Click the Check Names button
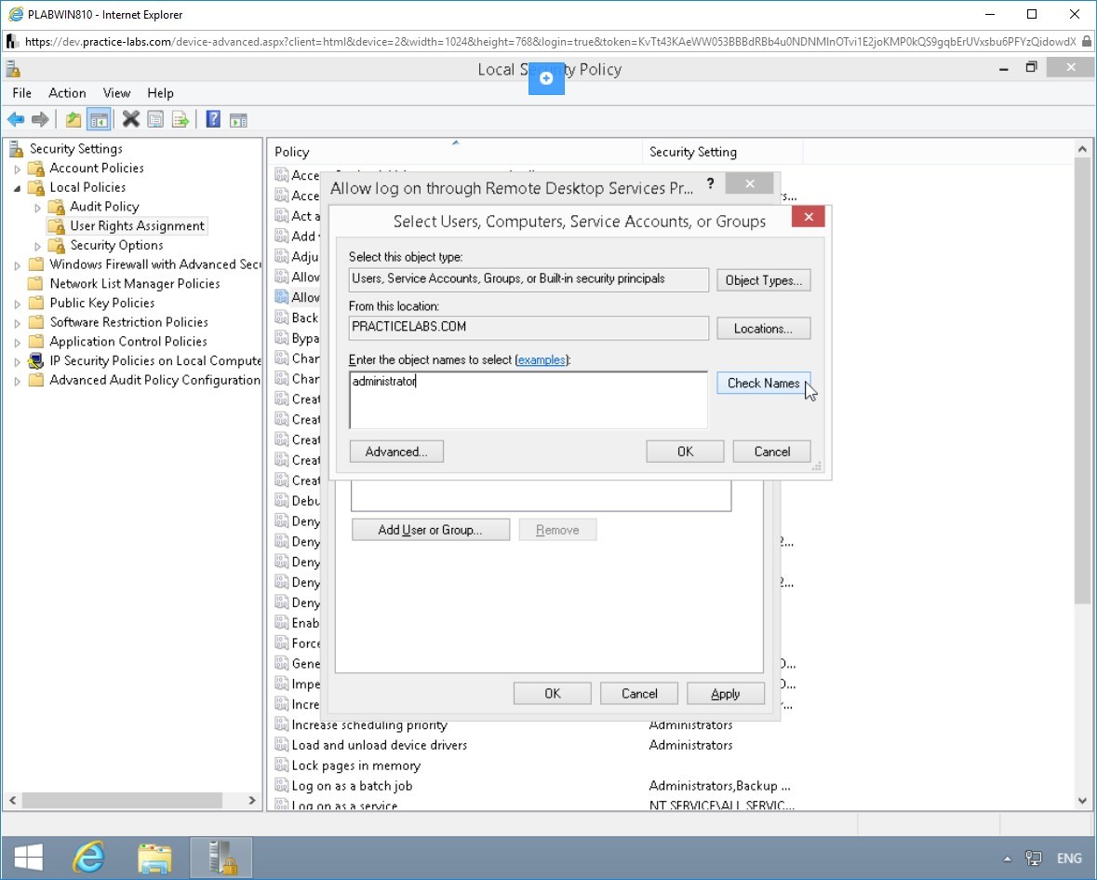 click(763, 383)
